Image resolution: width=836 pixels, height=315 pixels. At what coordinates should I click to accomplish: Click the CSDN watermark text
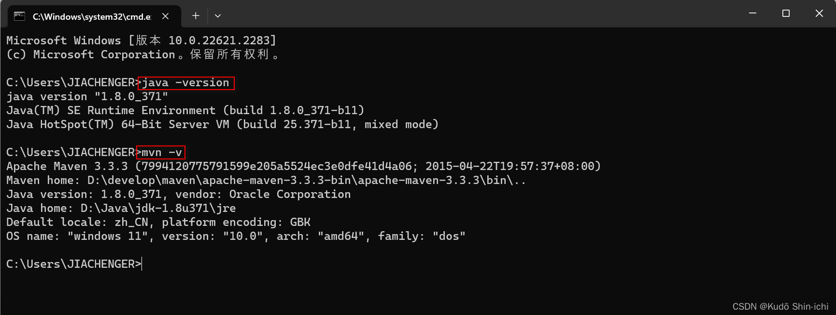[x=780, y=307]
